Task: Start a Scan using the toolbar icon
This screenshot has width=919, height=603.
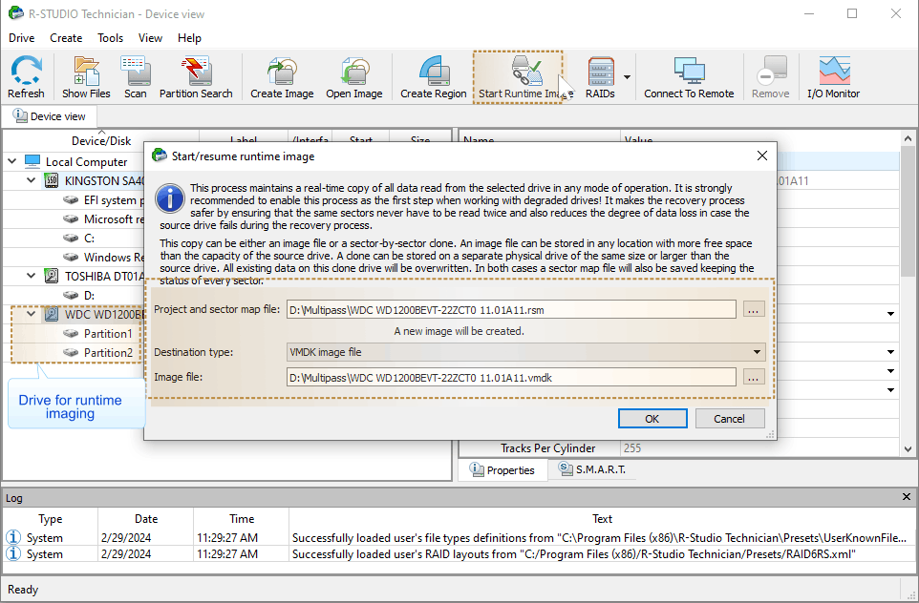Action: coord(136,76)
